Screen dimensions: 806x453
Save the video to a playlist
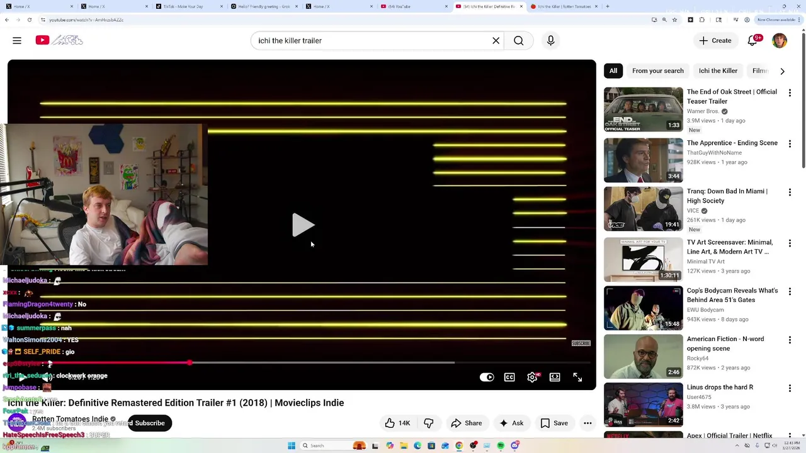coord(554,423)
